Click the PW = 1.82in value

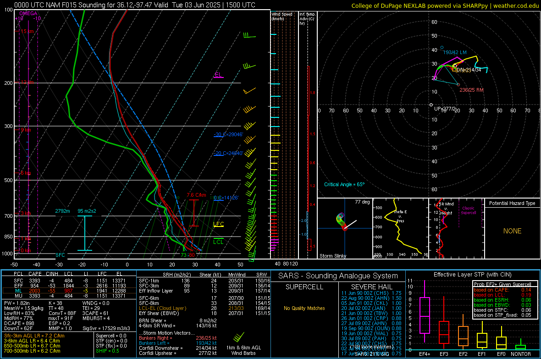tap(17, 303)
